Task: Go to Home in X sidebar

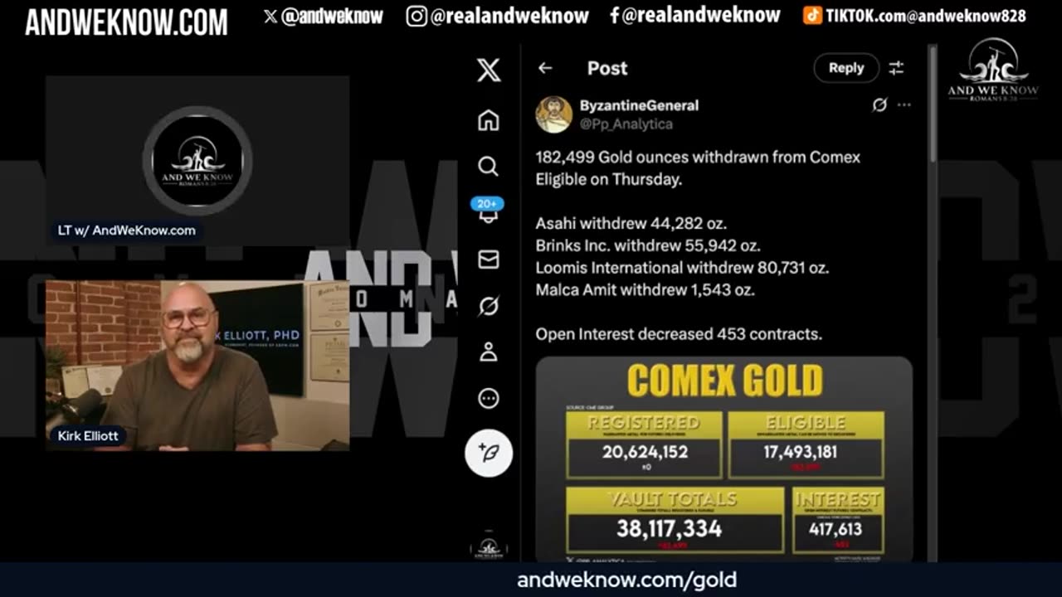Action: point(488,120)
